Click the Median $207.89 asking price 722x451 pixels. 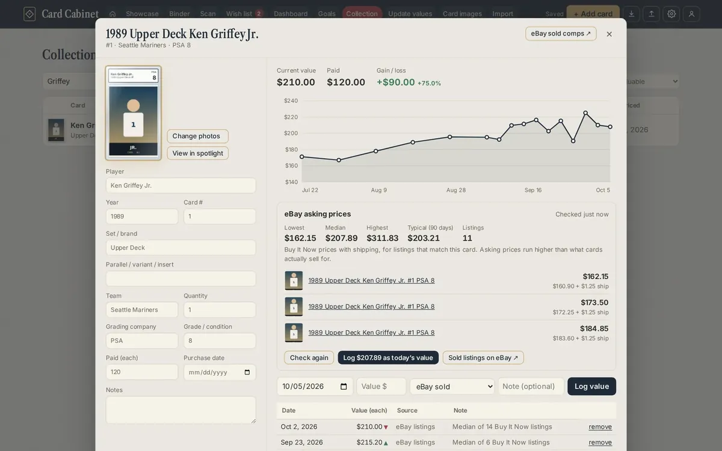341,238
